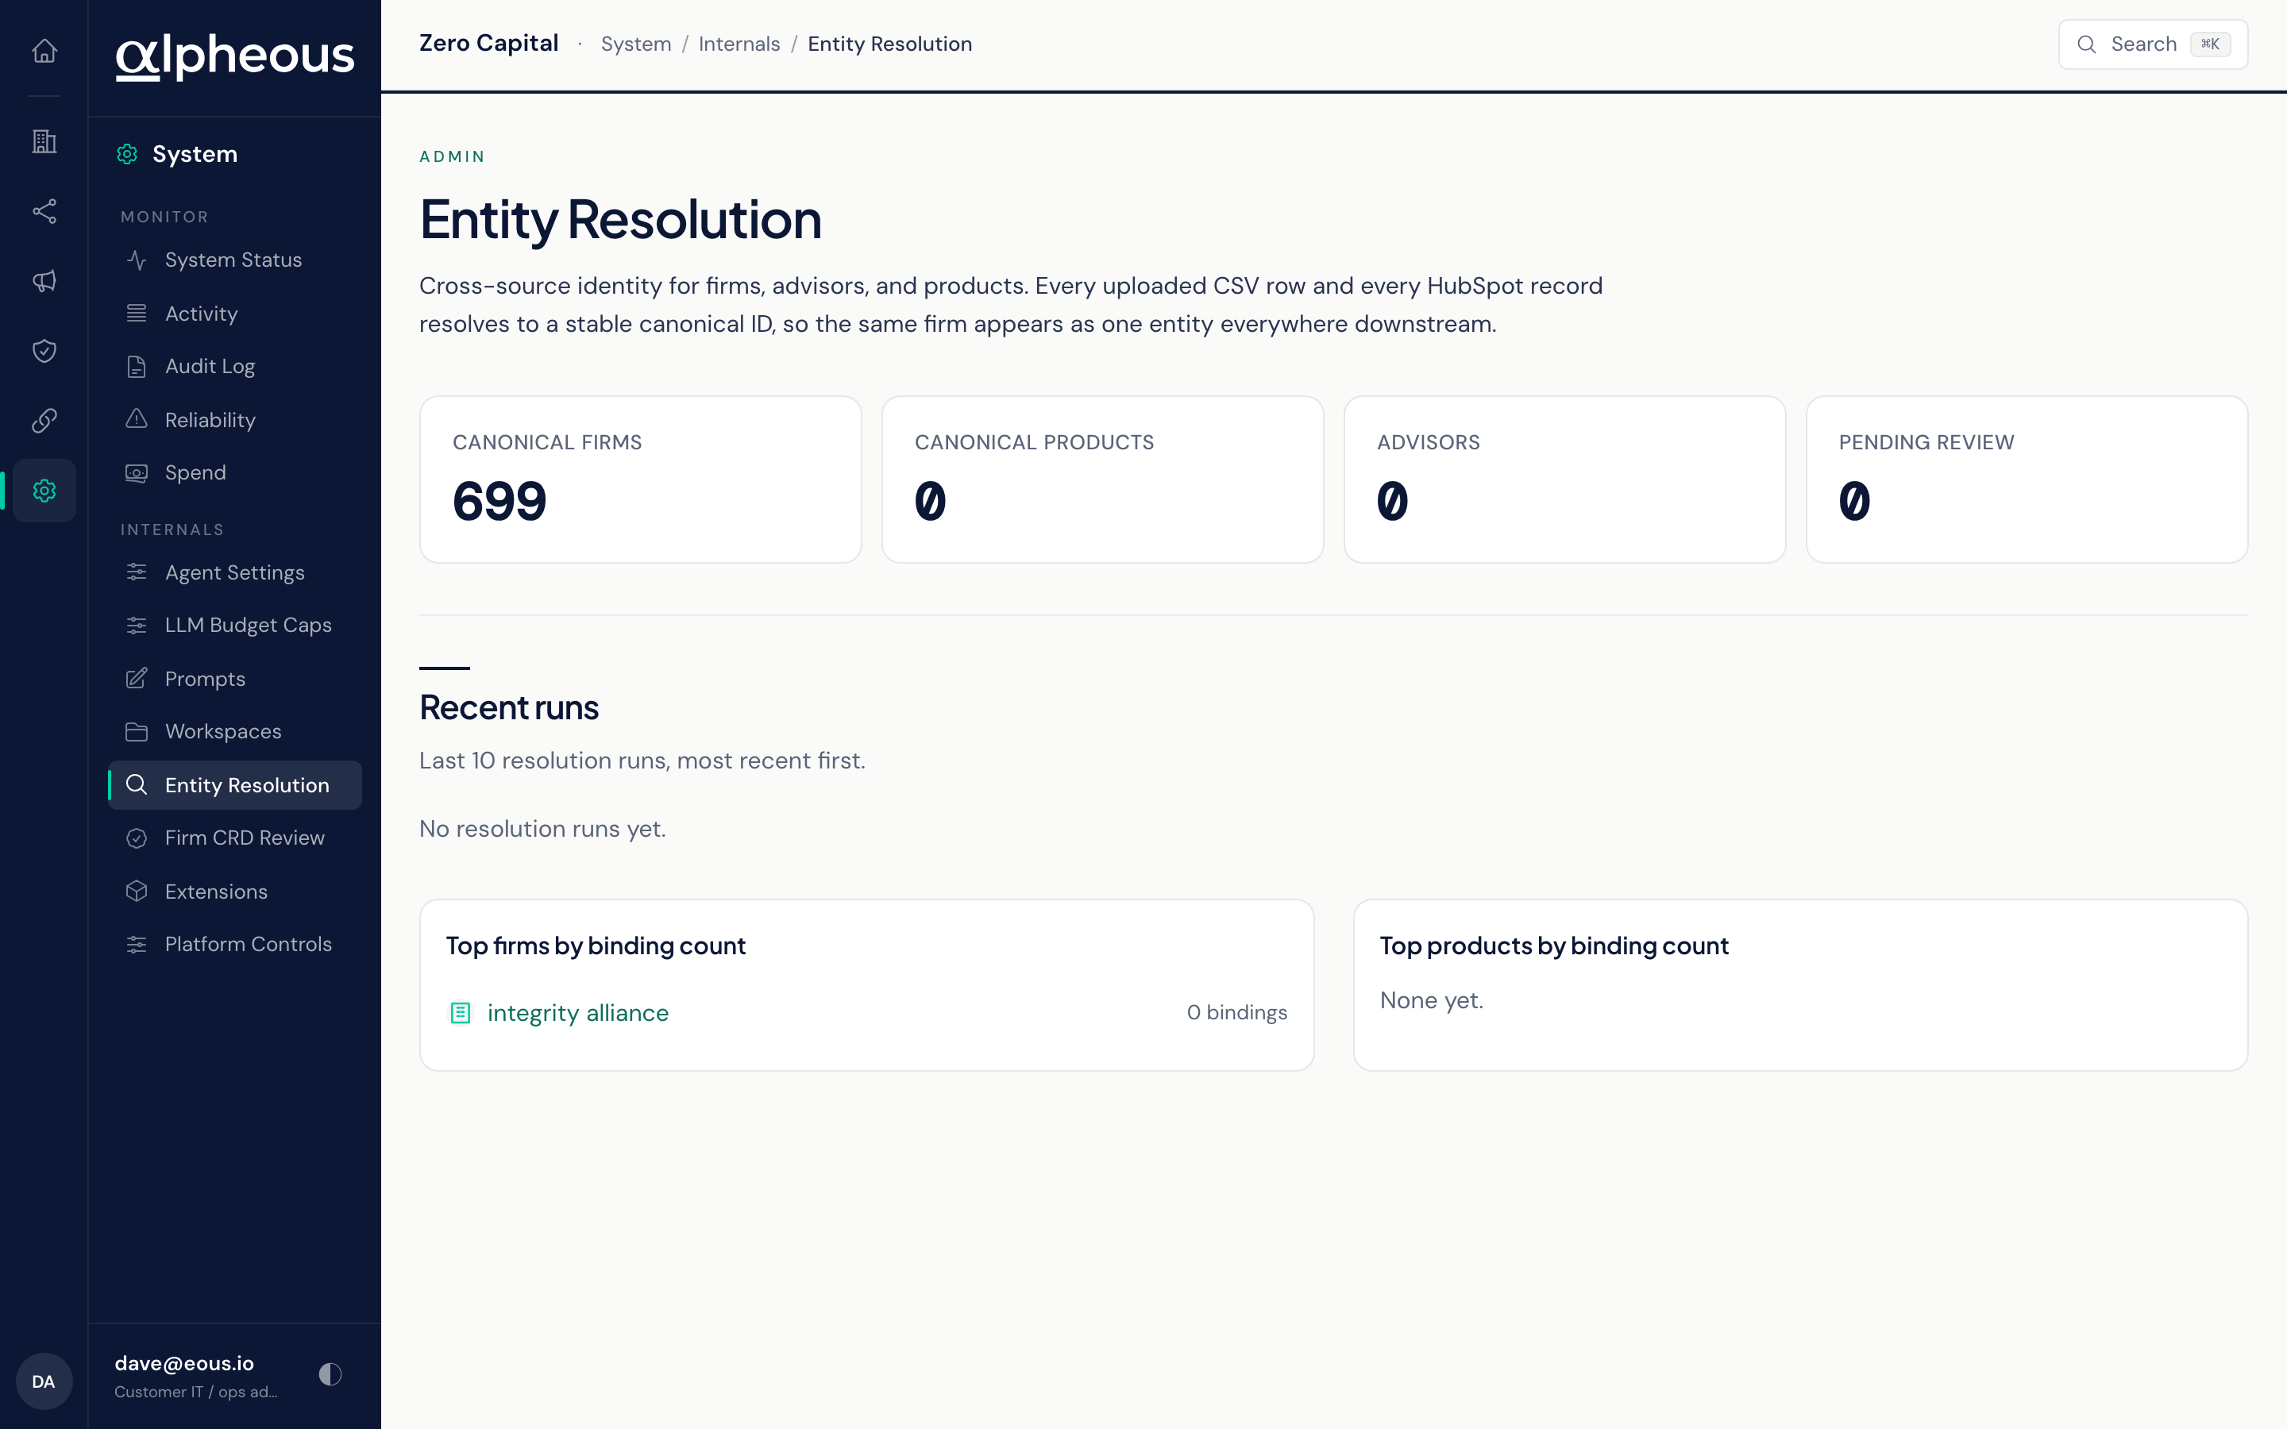Click the integrity alliance firm link

577,1013
